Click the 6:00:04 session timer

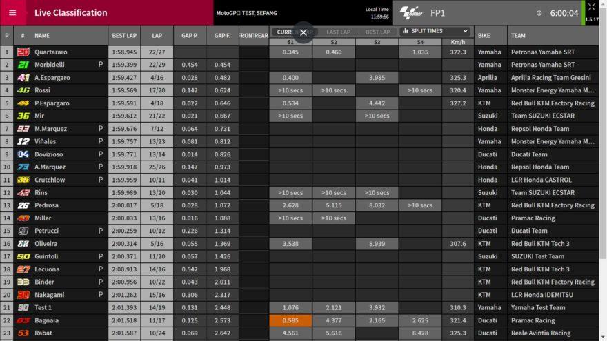pyautogui.click(x=564, y=13)
